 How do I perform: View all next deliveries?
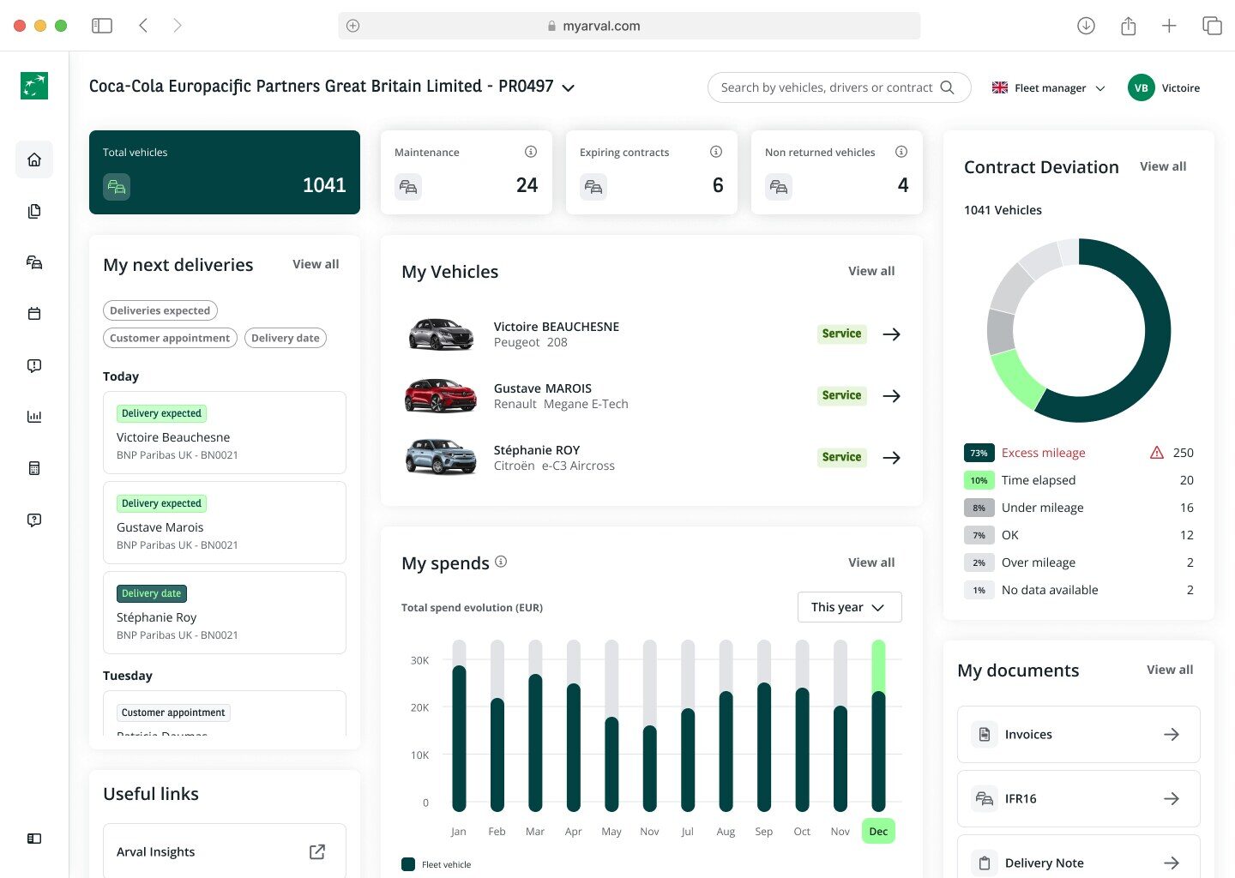tap(316, 264)
